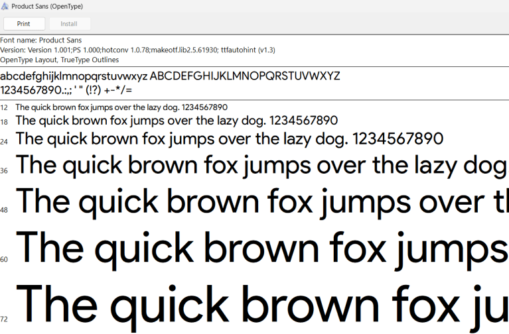Click the lowercase alphabet sample text
This screenshot has height=334, width=509.
pos(74,76)
